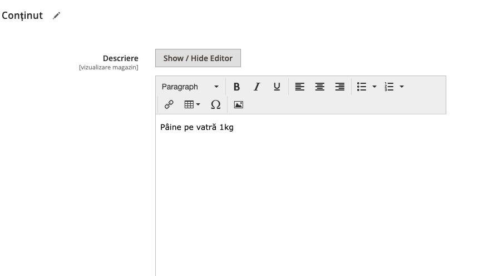478x276 pixels.
Task: Click the [vizualizare magazin] scope label
Action: tap(109, 67)
